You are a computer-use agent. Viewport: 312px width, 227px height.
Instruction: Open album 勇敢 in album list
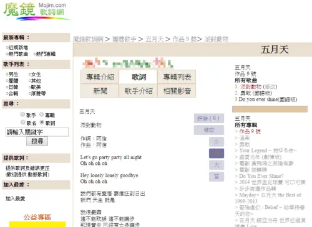click(245, 144)
